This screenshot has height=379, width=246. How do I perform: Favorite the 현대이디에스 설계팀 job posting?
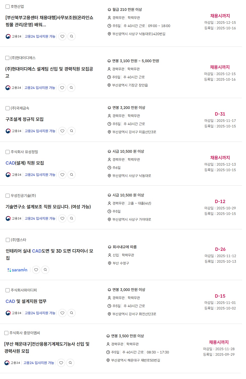click(x=62, y=88)
